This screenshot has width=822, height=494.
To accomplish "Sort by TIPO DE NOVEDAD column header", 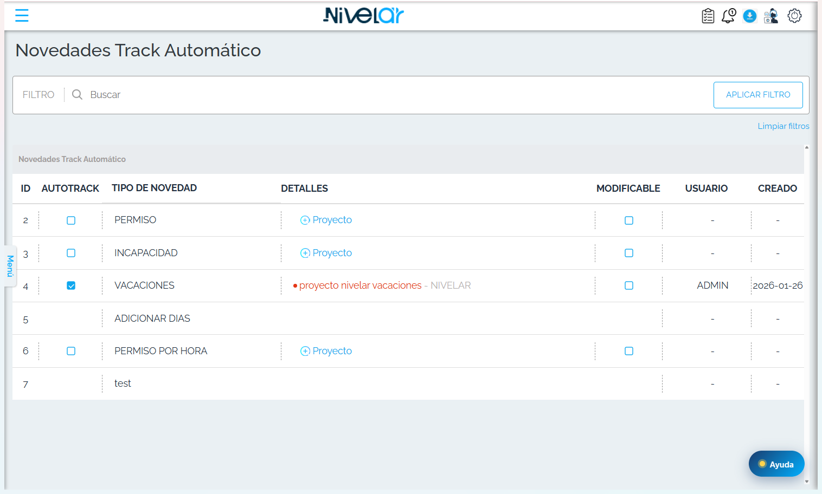I will (155, 188).
